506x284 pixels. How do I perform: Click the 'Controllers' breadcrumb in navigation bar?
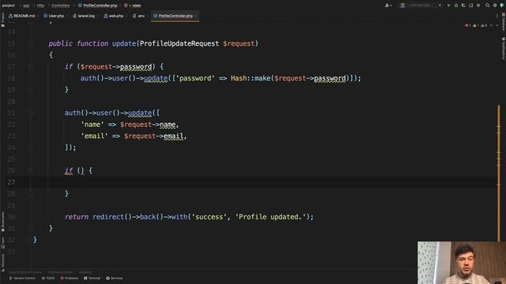click(x=60, y=6)
